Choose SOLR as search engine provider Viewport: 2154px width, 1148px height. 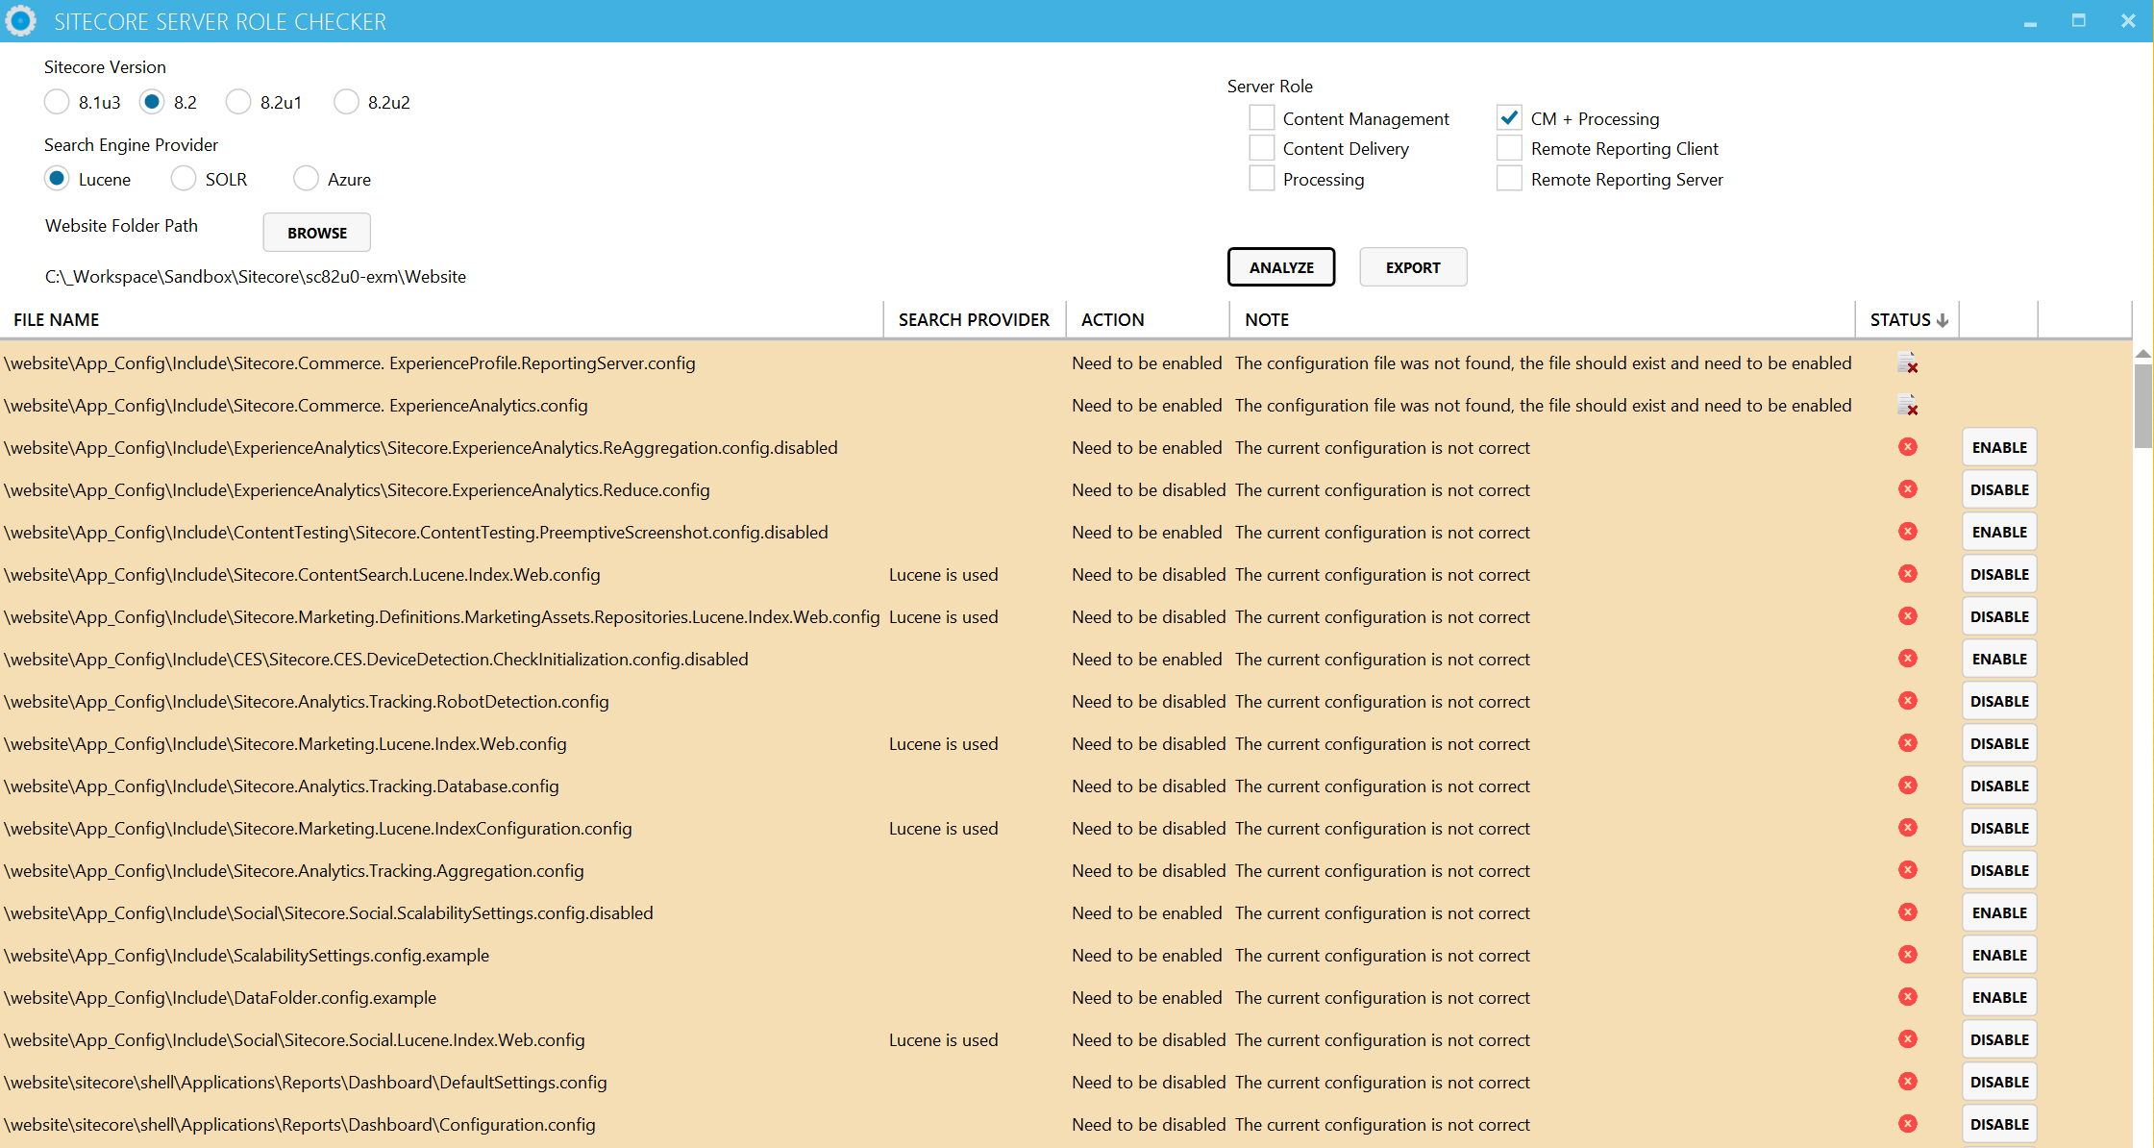click(x=183, y=179)
